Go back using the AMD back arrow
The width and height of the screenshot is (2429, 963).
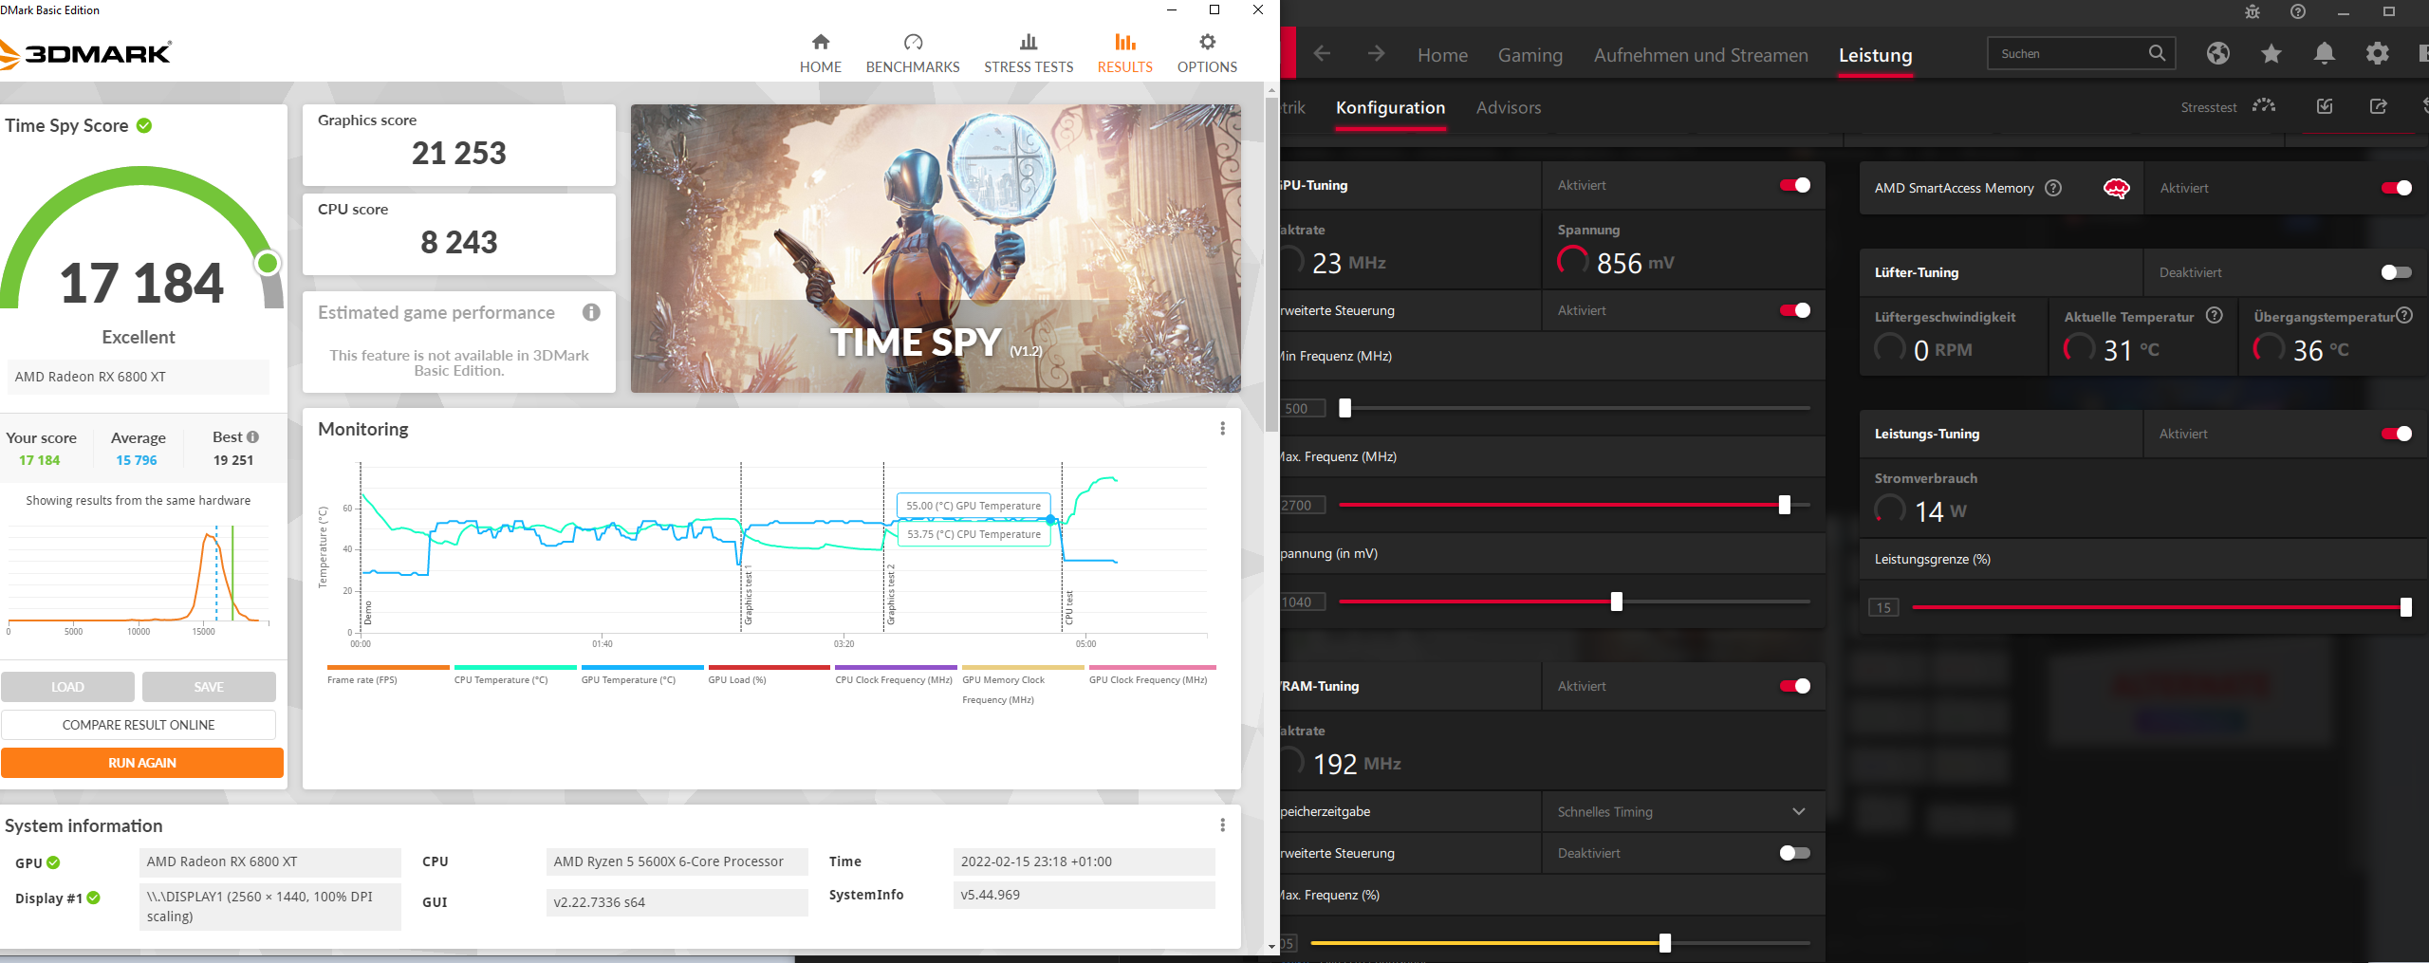1322,54
